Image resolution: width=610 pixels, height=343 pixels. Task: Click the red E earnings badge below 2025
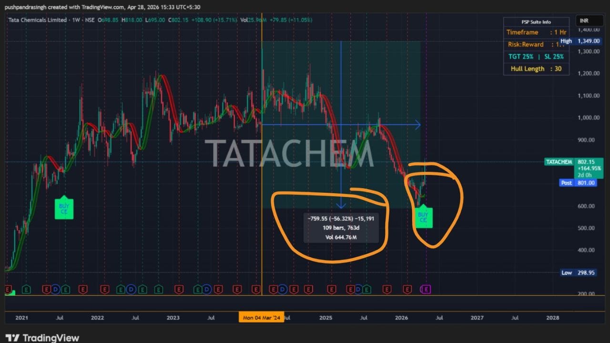[331, 289]
